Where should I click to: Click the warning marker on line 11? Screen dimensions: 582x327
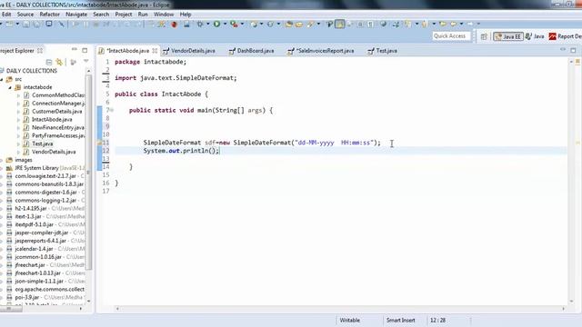[99, 143]
